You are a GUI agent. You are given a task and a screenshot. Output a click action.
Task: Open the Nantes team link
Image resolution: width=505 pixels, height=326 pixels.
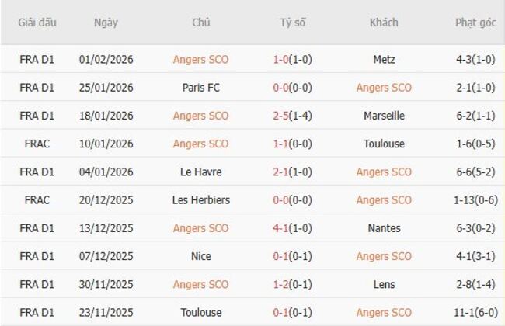pyautogui.click(x=384, y=228)
